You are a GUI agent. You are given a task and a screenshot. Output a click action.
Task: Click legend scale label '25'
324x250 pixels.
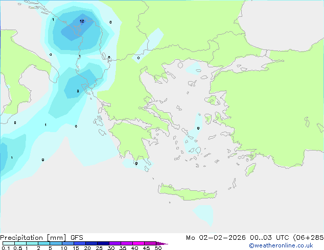[x=99, y=248]
